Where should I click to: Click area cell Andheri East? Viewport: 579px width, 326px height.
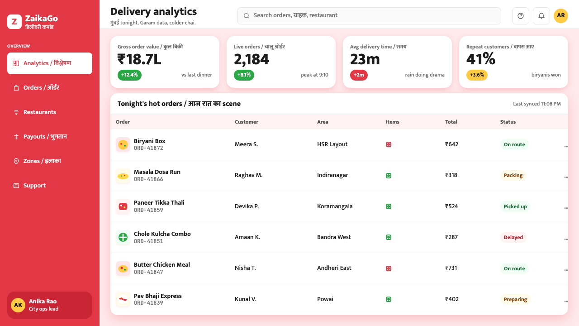[x=334, y=268]
